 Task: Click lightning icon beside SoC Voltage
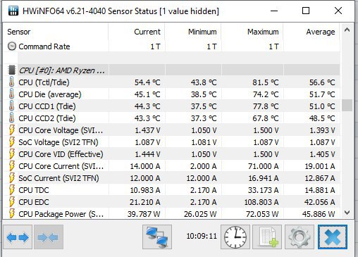12,142
